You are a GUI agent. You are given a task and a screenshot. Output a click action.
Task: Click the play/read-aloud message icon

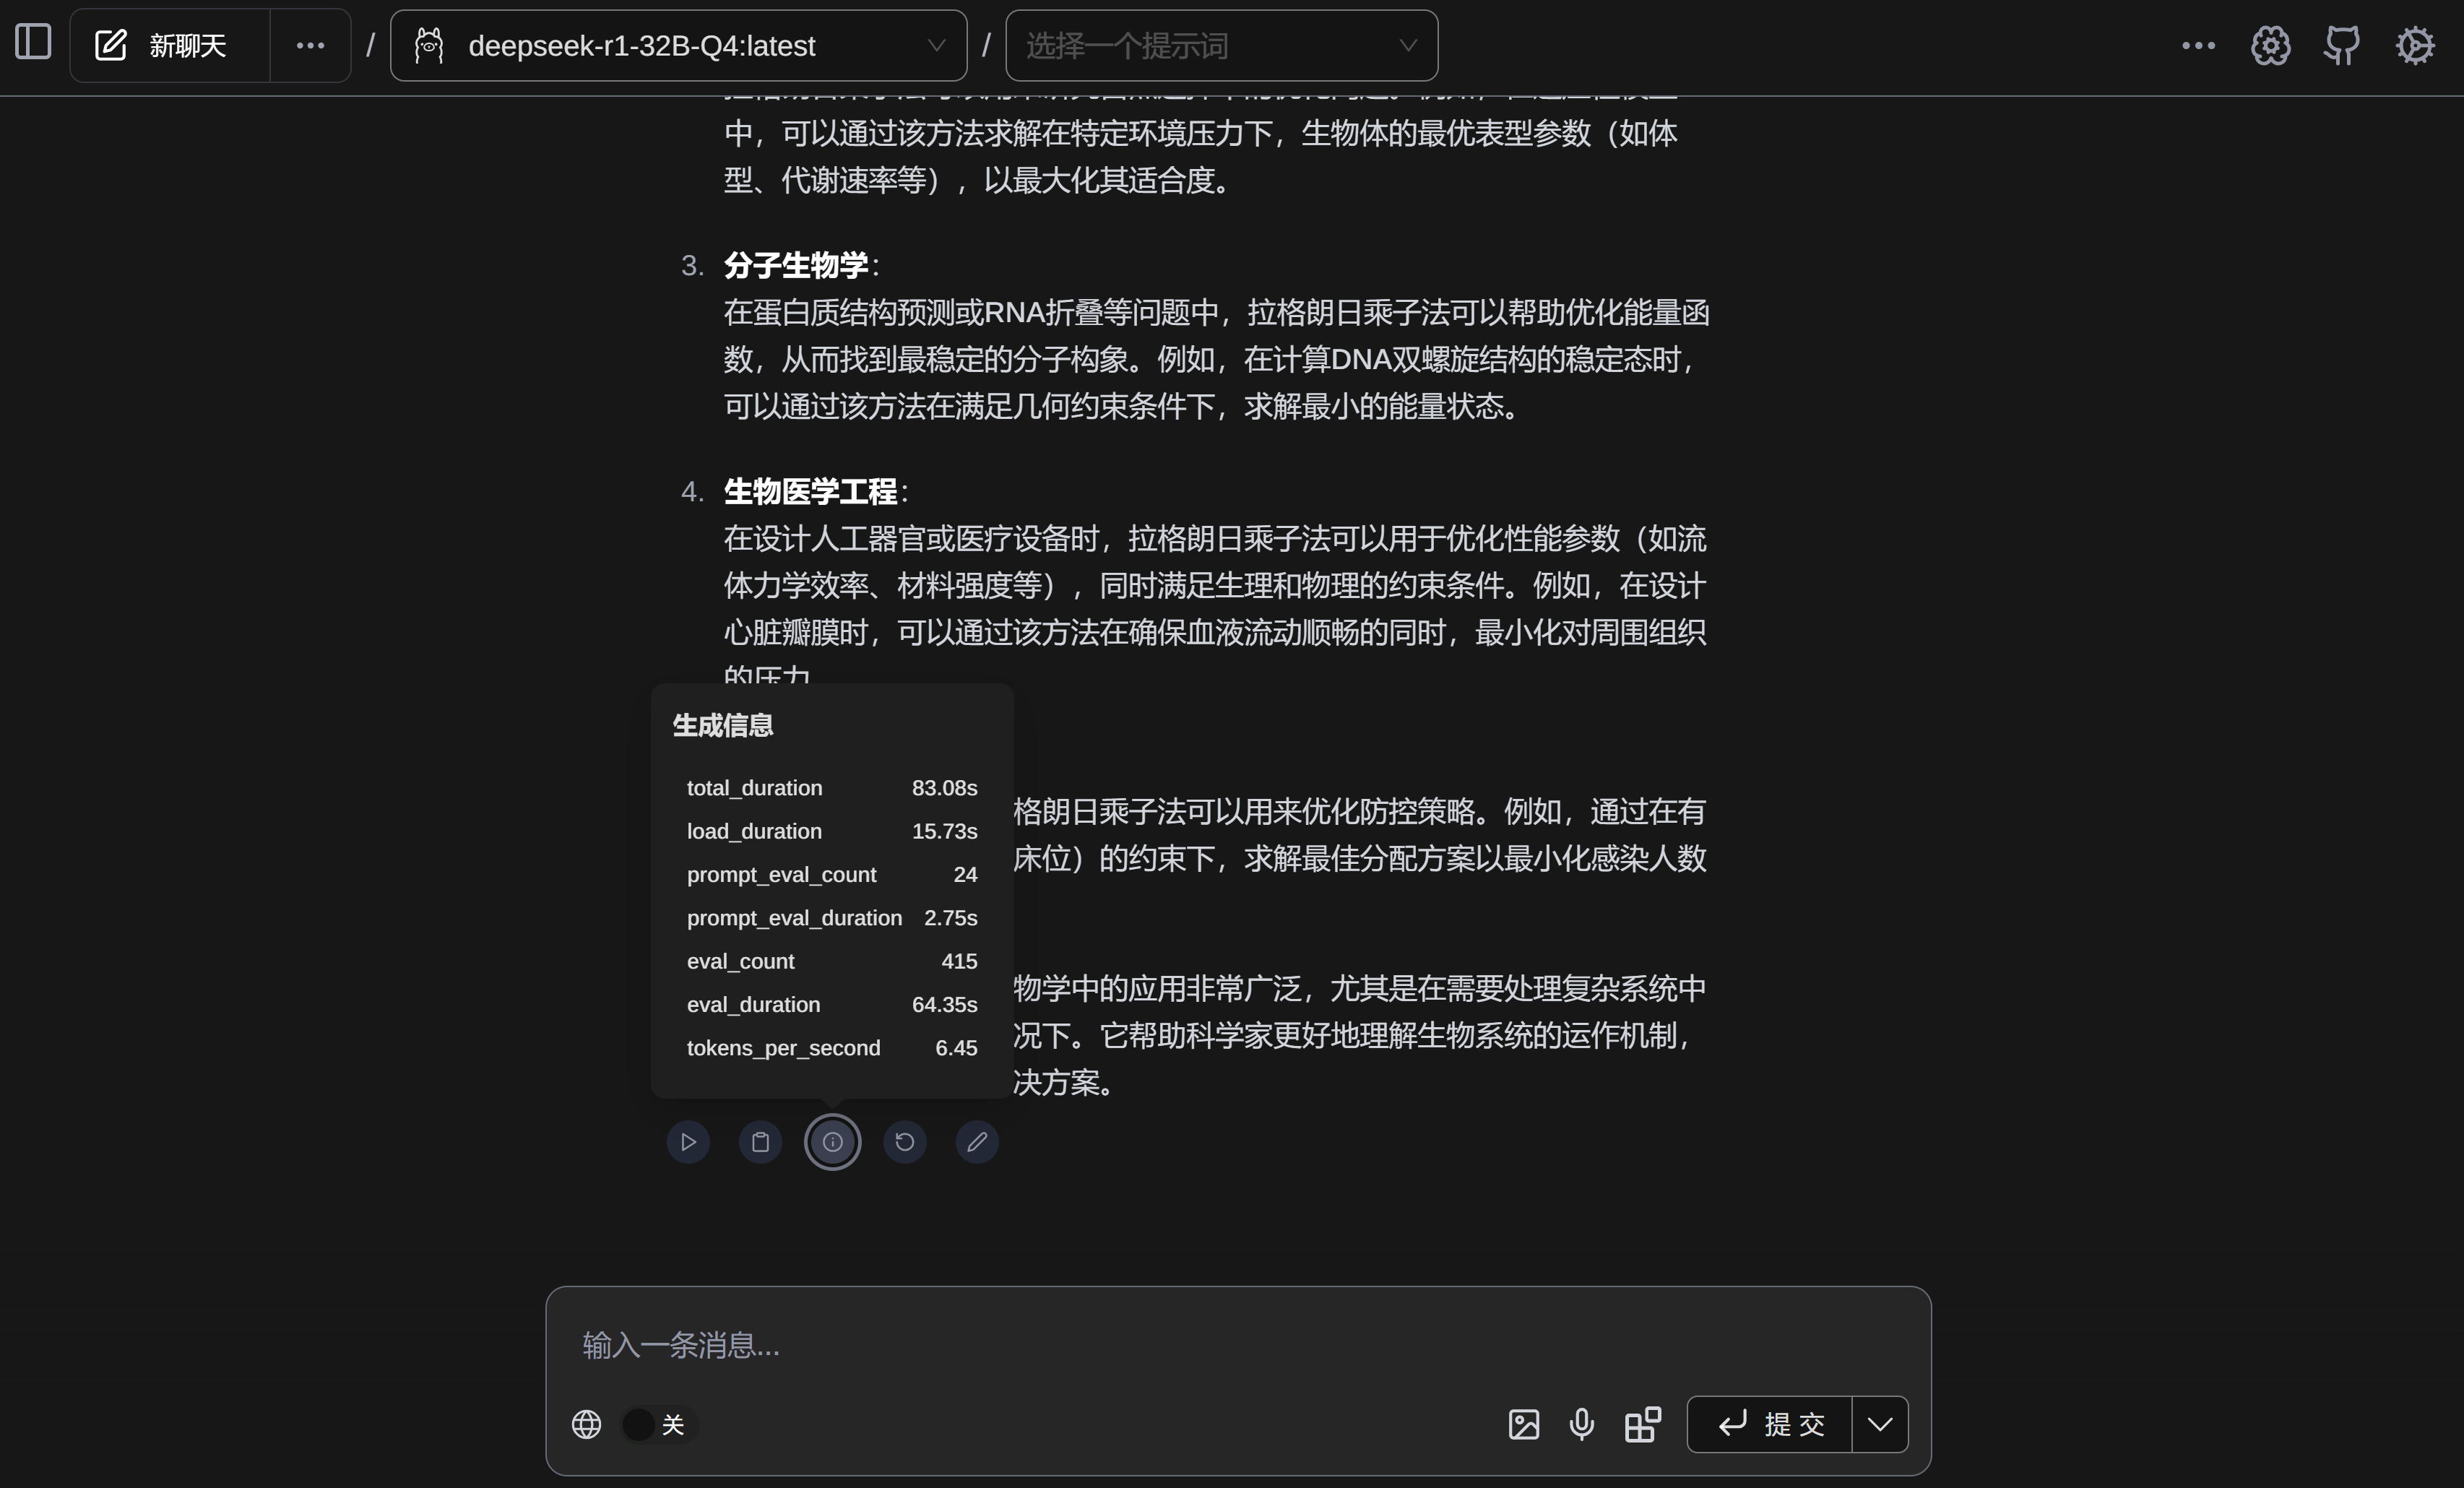pos(688,1142)
